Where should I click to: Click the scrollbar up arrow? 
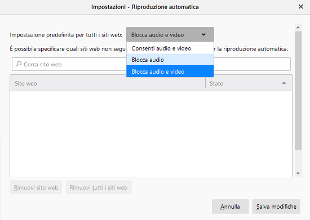[298, 28]
